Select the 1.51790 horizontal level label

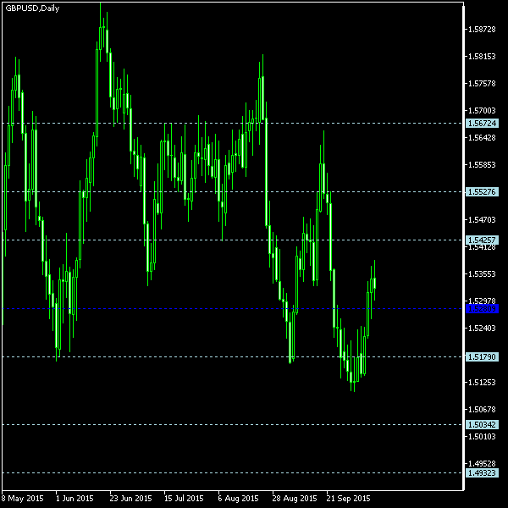point(482,356)
